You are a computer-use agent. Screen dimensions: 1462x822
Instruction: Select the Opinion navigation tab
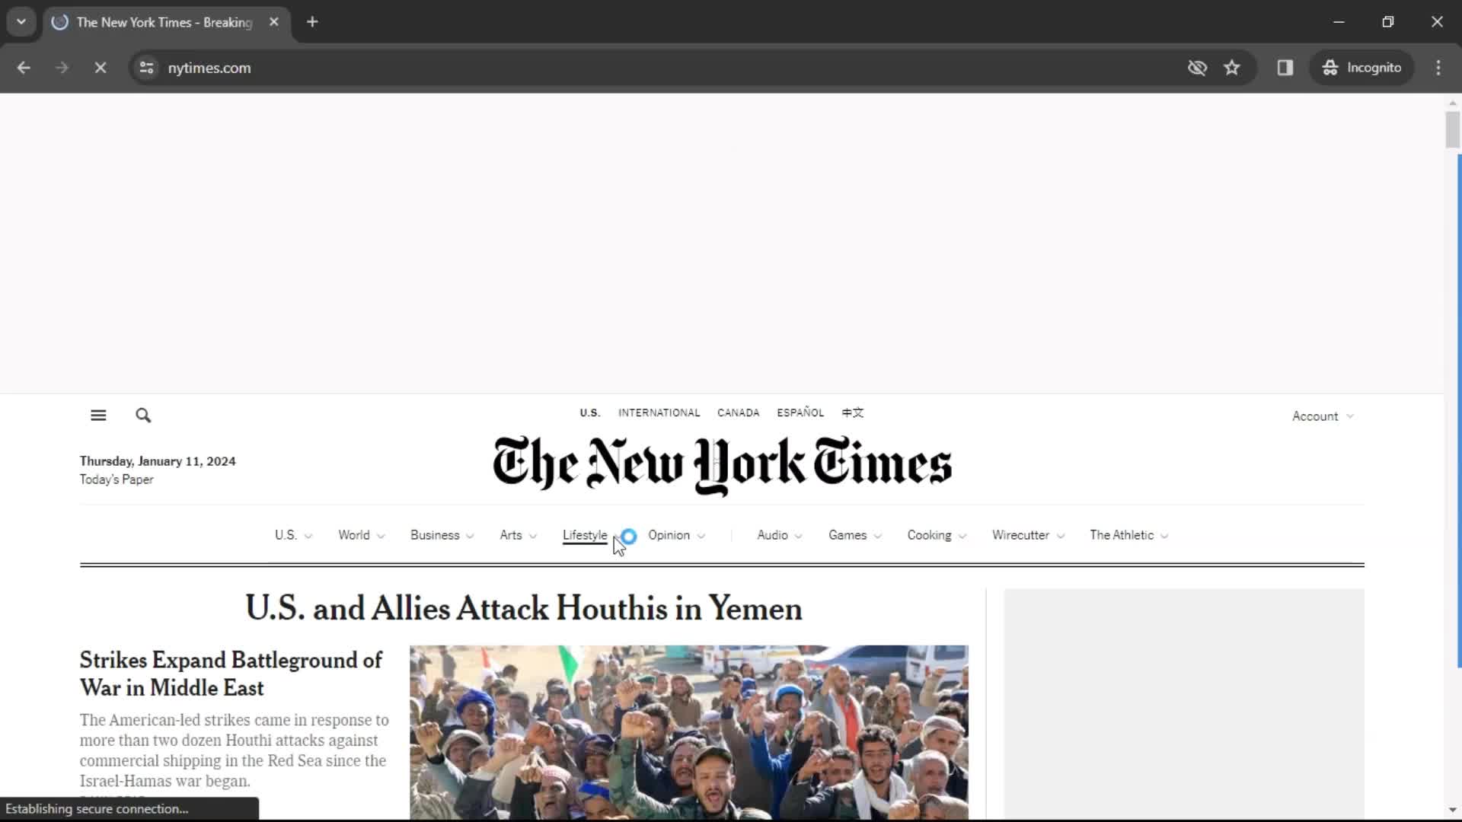pyautogui.click(x=670, y=535)
